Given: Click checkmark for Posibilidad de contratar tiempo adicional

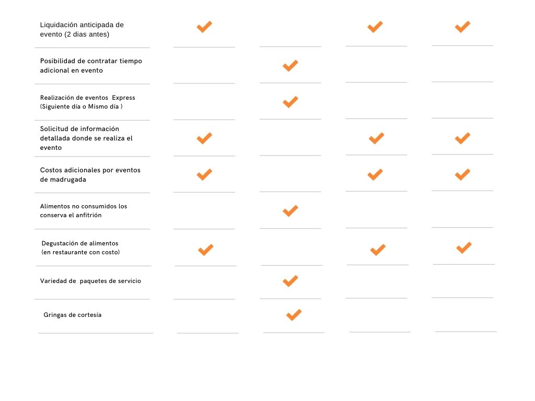Looking at the screenshot, I should (290, 65).
